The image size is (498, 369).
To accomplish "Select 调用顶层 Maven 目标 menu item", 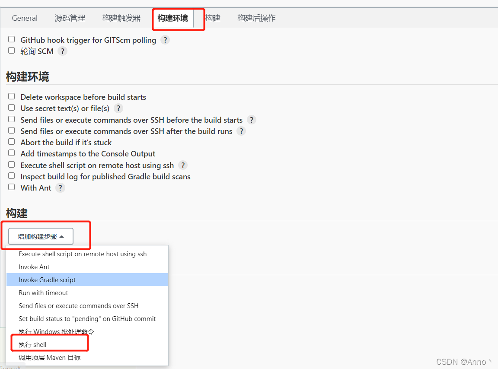I will click(87, 358).
